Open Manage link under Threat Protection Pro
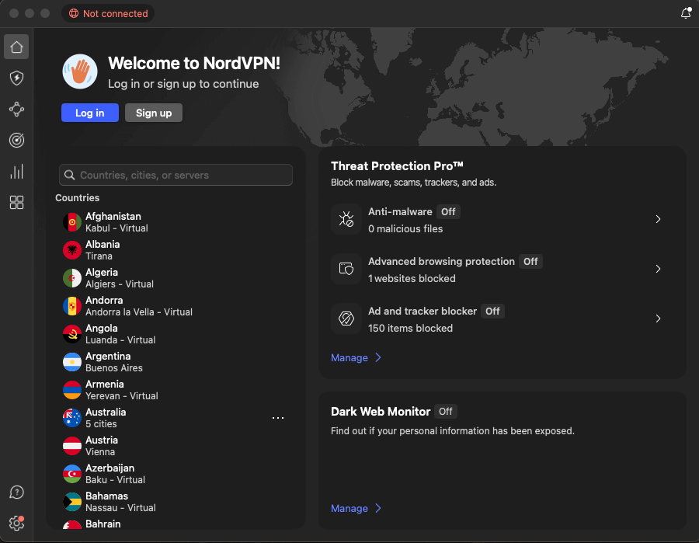This screenshot has width=699, height=543. 349,357
